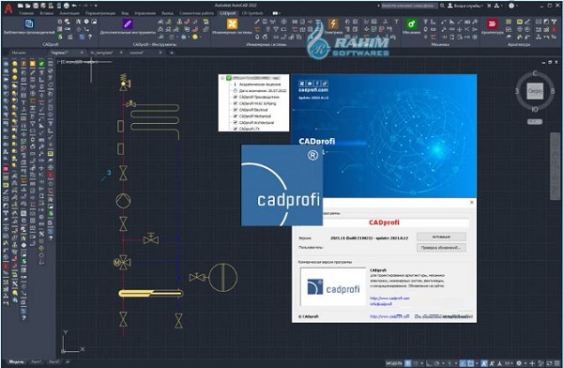Collapse the license tree root node

pos(222,78)
